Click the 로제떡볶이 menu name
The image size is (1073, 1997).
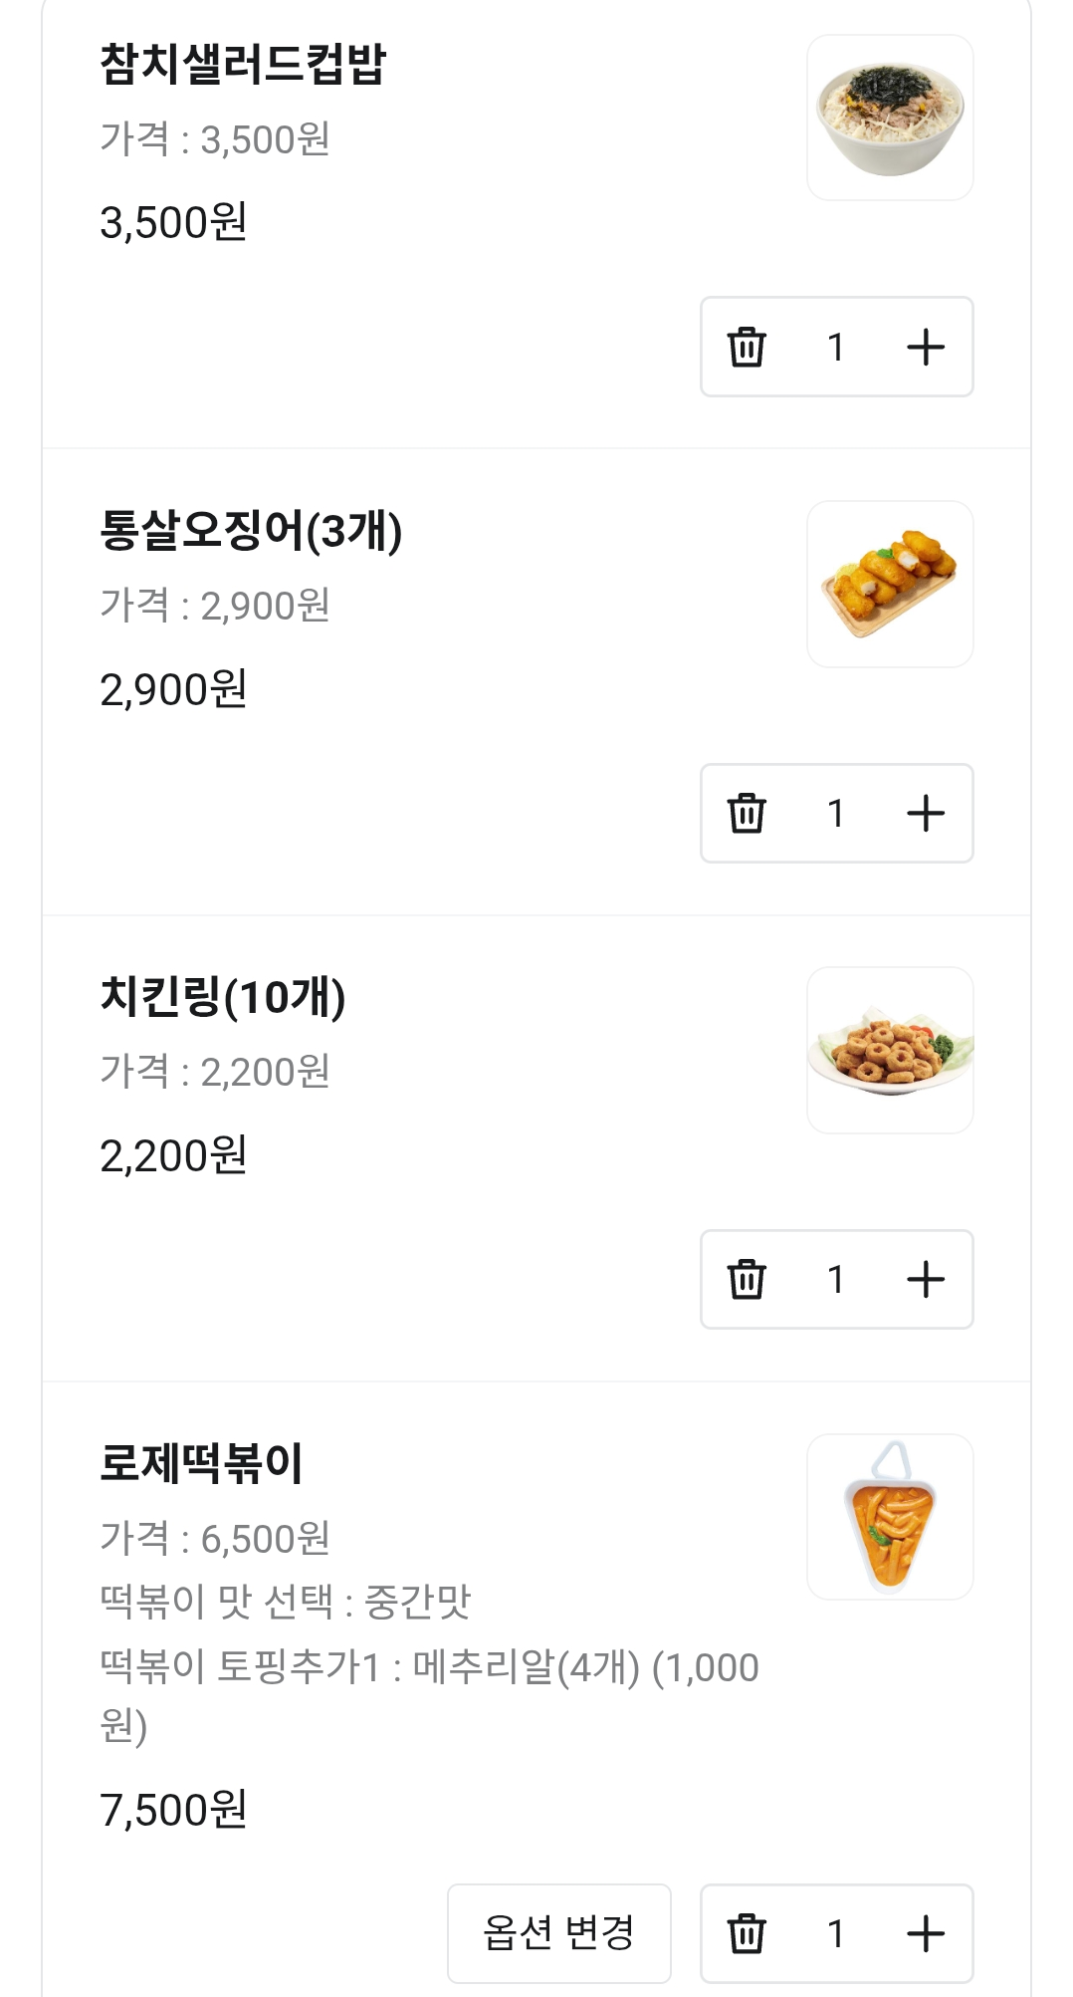[x=201, y=1463]
